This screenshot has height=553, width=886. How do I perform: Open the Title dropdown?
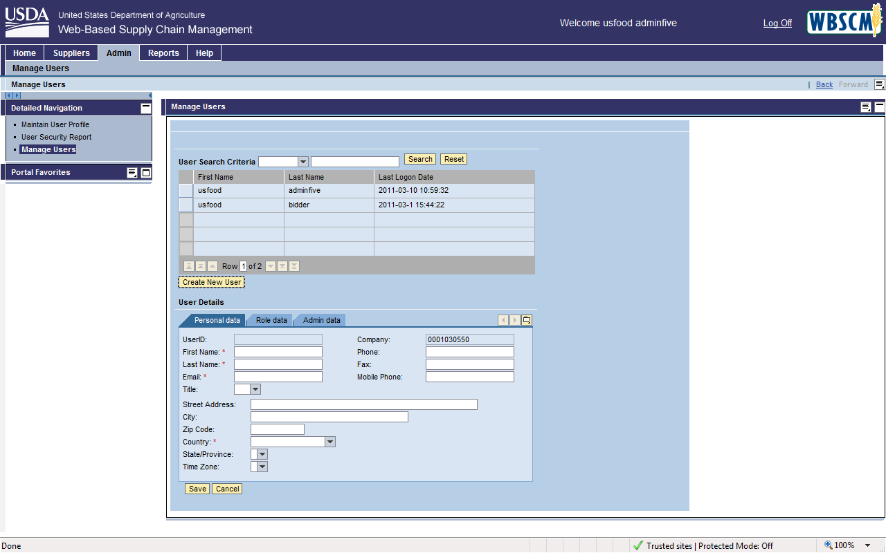click(255, 389)
